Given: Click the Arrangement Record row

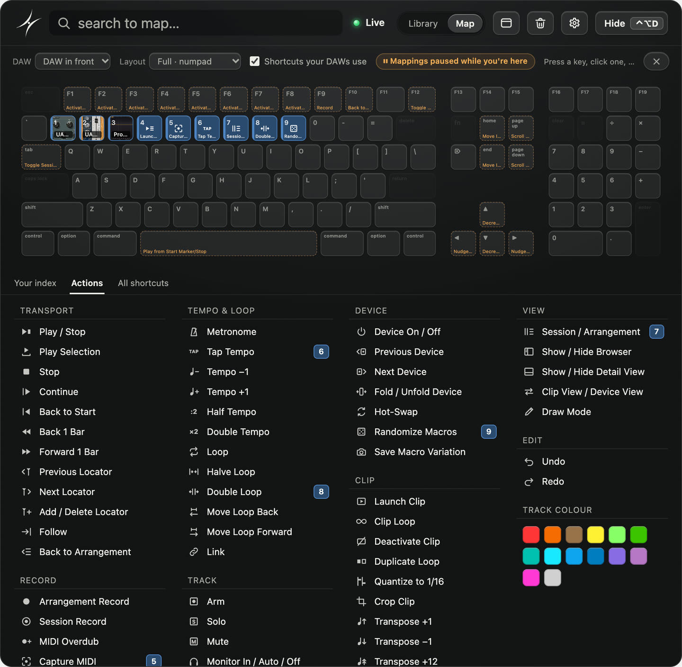Looking at the screenshot, I should coord(90,602).
